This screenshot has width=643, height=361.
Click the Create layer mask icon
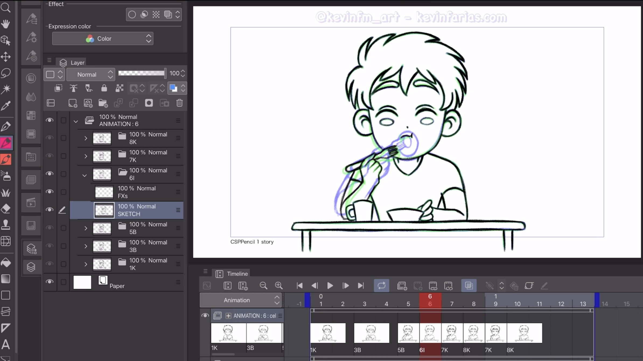tap(149, 103)
